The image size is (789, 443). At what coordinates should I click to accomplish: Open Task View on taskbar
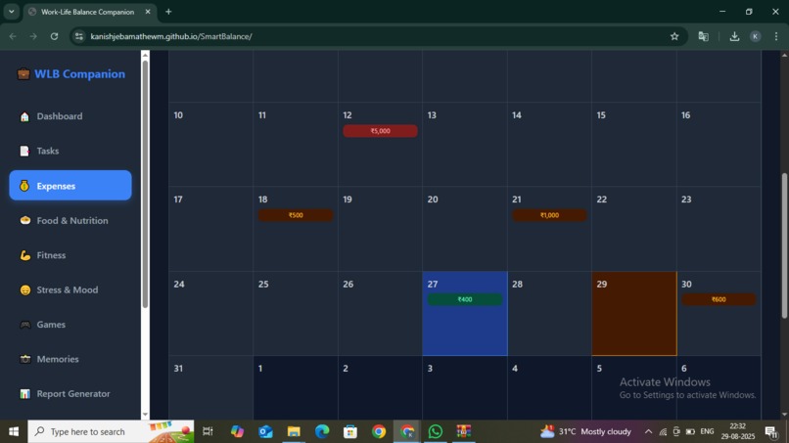(208, 431)
